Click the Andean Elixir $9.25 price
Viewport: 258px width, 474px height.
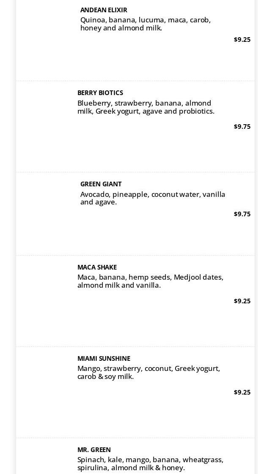coord(242,40)
